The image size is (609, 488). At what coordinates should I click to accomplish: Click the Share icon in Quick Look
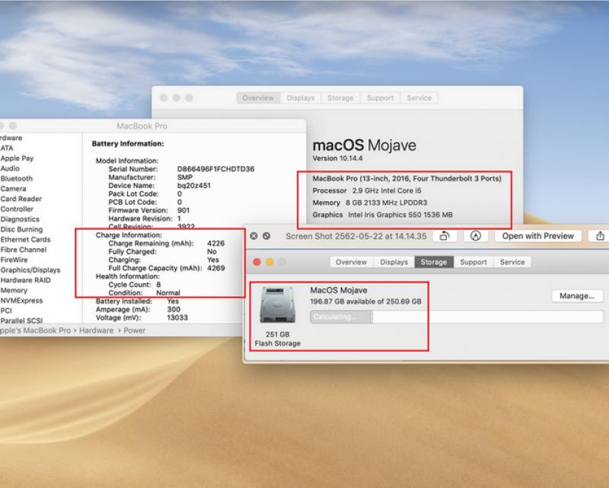coord(601,236)
